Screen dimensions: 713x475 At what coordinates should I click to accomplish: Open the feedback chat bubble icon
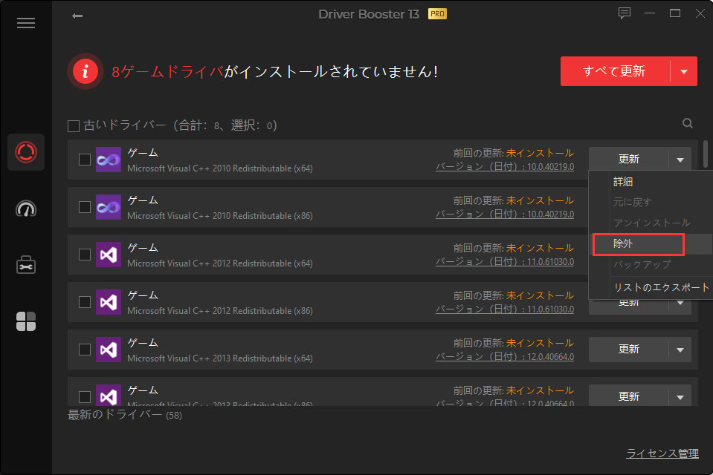625,13
